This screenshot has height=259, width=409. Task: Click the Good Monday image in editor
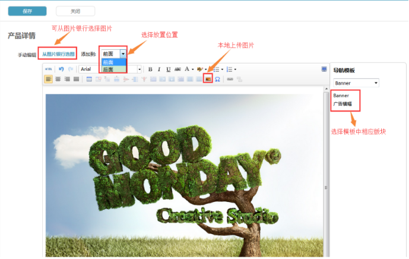tap(184, 175)
